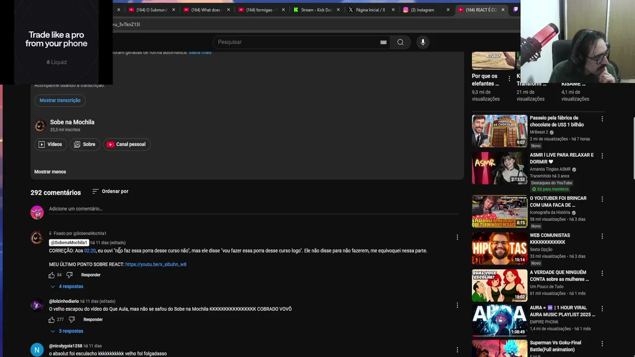This screenshot has width=635, height=357.
Task: Click Sobe na Mochila channel avatar
Action: coord(40,125)
